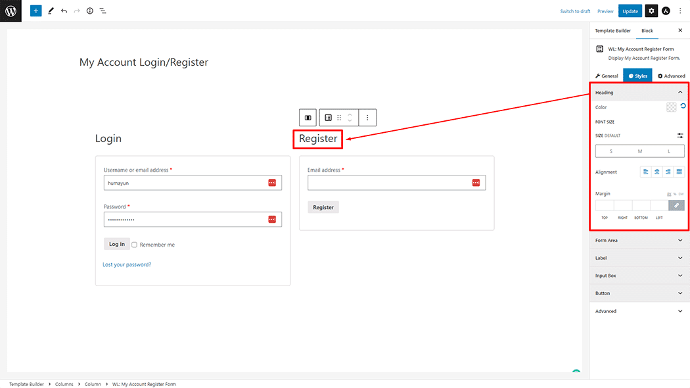The height and width of the screenshot is (388, 690).
Task: Expand the Button styles section
Action: pos(638,293)
